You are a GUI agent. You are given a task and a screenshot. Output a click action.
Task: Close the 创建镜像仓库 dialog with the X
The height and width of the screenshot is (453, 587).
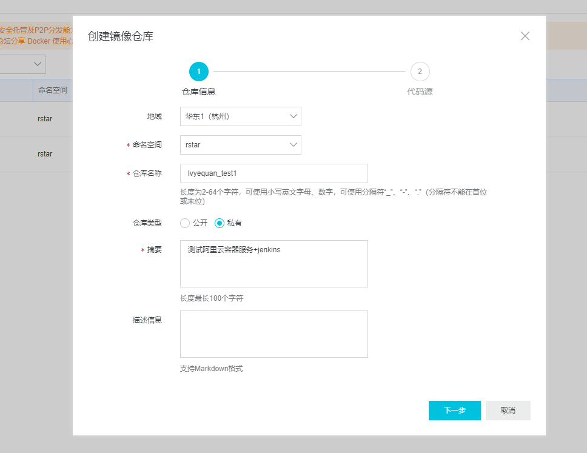pyautogui.click(x=525, y=36)
